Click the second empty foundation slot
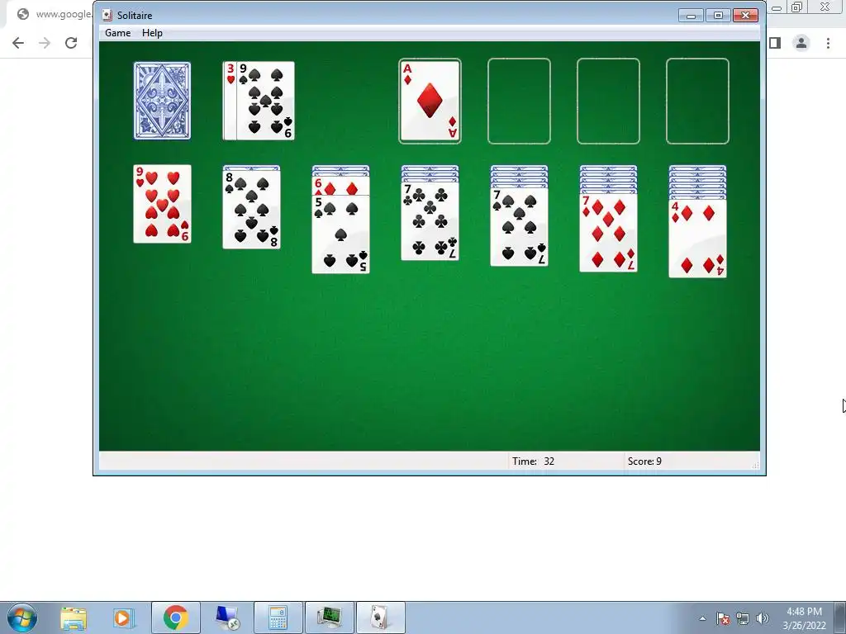Viewport: 846px width, 634px height. [x=519, y=101]
